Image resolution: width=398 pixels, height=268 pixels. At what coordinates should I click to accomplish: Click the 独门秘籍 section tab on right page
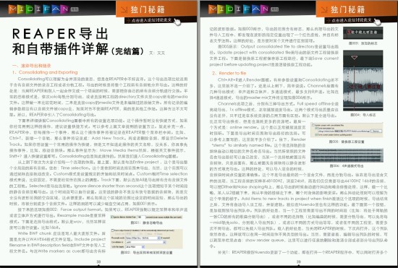coord(357,9)
